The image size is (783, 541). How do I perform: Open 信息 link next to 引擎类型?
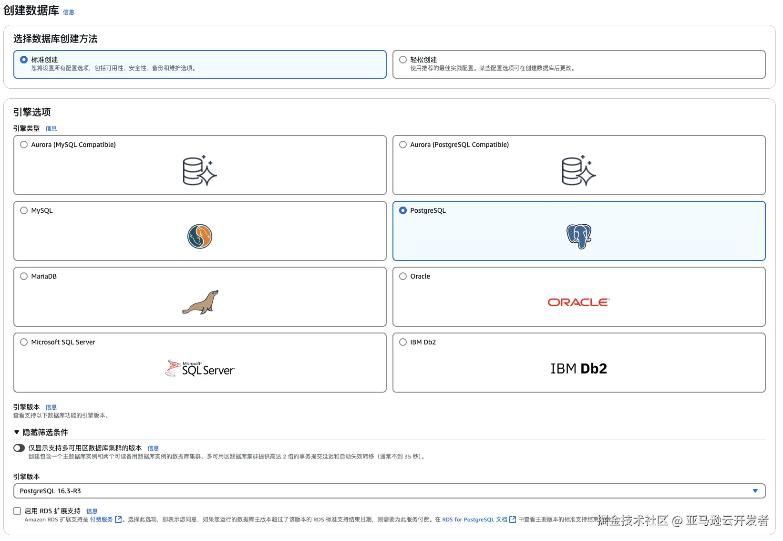click(51, 129)
